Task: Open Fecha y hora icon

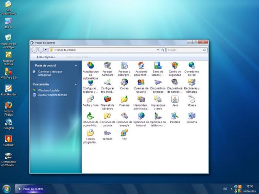Action: 91,99
